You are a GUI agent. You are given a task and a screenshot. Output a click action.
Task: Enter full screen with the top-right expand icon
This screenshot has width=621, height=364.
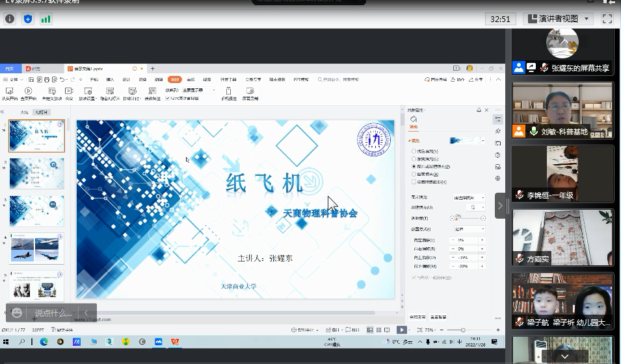click(607, 19)
